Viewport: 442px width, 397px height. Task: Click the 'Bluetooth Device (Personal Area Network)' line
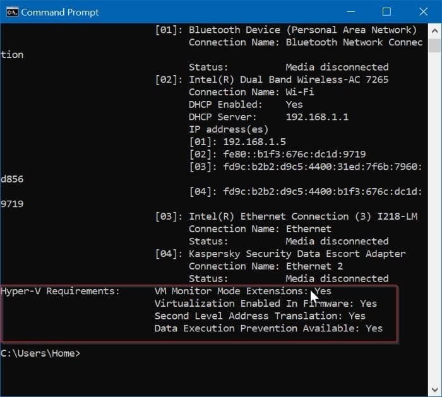pos(286,30)
